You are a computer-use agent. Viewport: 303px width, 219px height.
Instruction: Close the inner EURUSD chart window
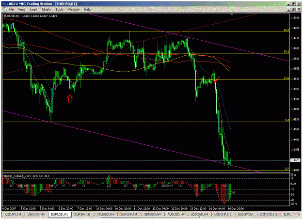[x=299, y=9]
